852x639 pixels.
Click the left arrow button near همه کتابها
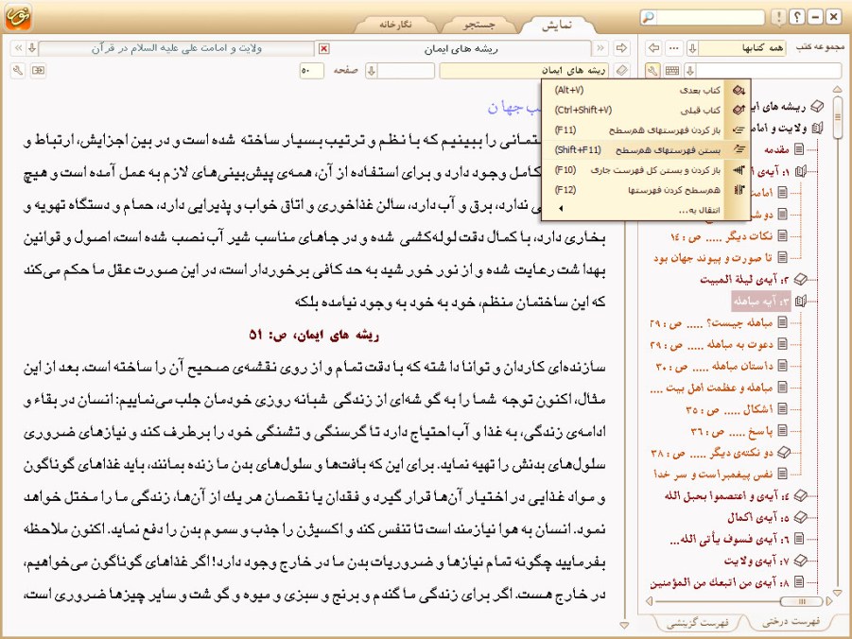[653, 48]
